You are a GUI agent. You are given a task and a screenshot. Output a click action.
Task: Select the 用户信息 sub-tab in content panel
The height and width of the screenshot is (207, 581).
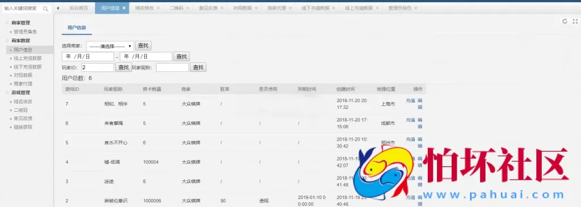(77, 27)
